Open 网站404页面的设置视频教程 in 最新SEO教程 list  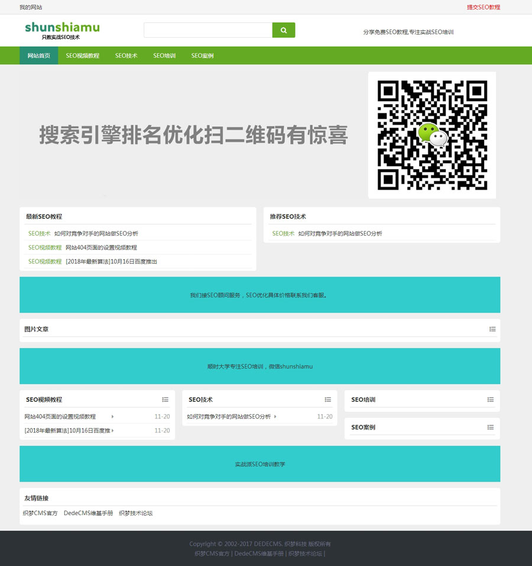[101, 248]
